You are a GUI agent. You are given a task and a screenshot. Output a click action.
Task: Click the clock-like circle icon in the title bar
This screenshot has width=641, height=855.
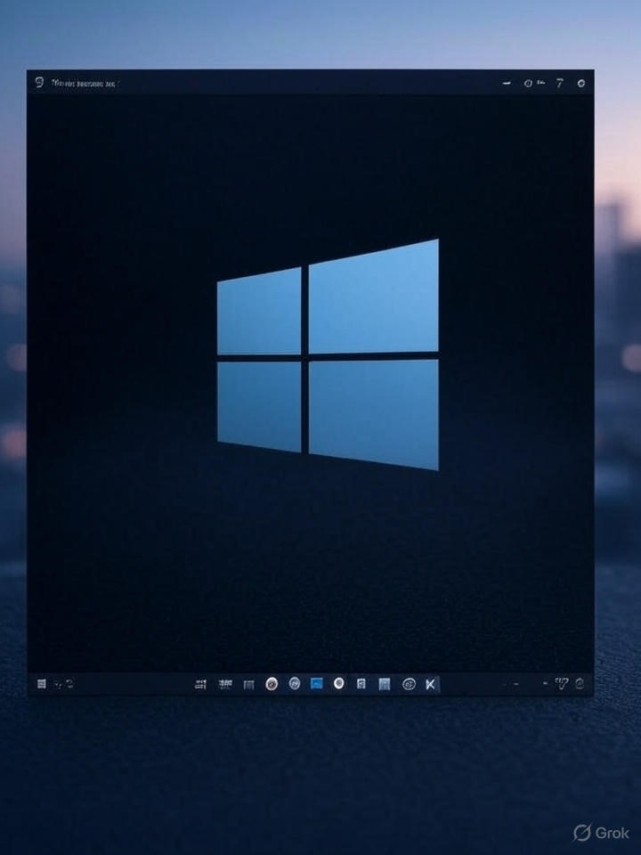tap(528, 84)
